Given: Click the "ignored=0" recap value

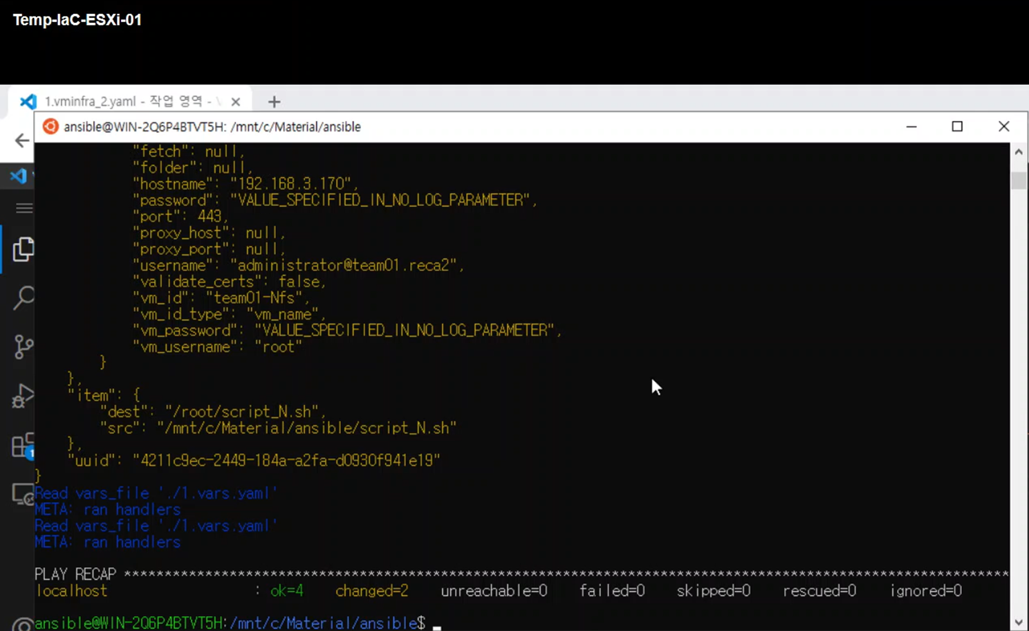Looking at the screenshot, I should [x=926, y=591].
